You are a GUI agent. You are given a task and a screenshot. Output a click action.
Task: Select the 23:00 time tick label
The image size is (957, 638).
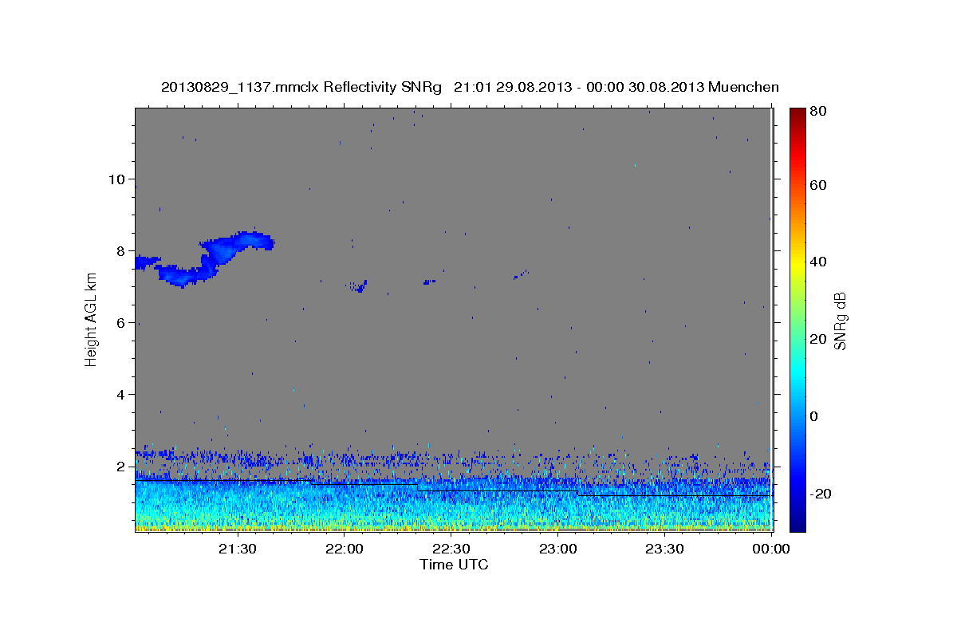click(x=558, y=549)
